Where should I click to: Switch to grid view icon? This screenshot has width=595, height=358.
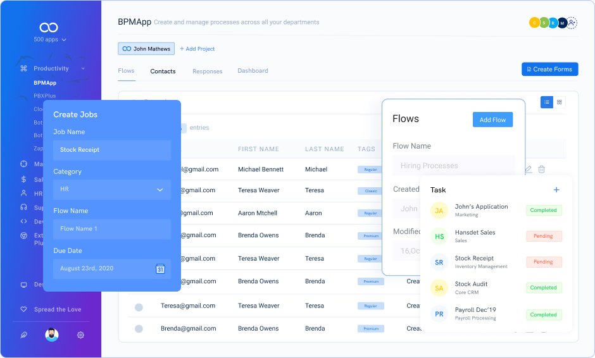point(560,102)
